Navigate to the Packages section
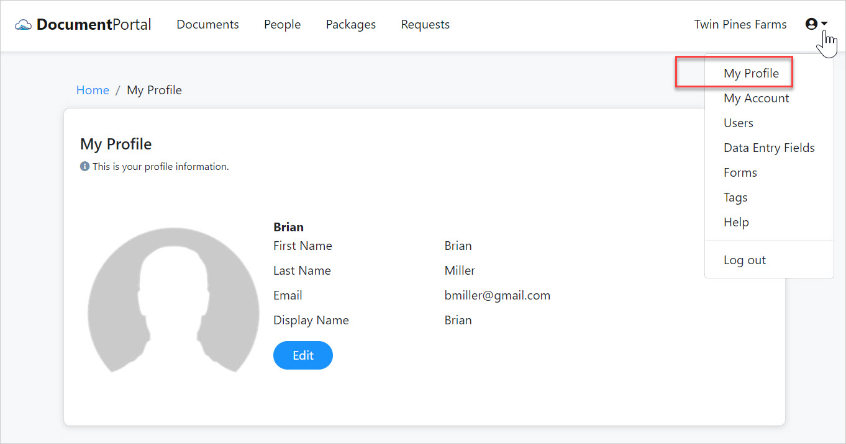The image size is (846, 444). click(x=350, y=24)
